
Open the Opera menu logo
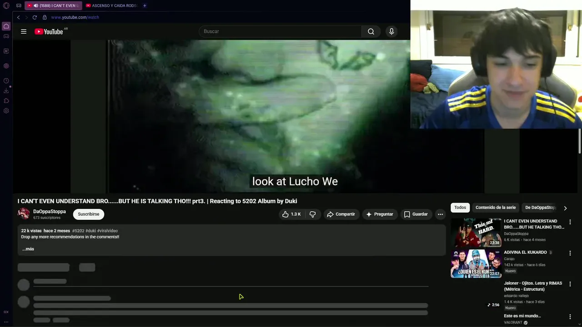(6, 5)
